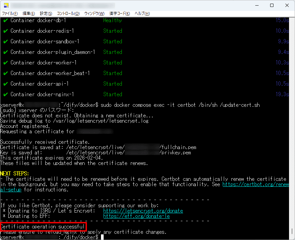Maximize the terminal window

[271, 5]
